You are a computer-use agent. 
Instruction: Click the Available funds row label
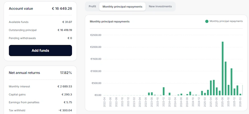(18, 22)
